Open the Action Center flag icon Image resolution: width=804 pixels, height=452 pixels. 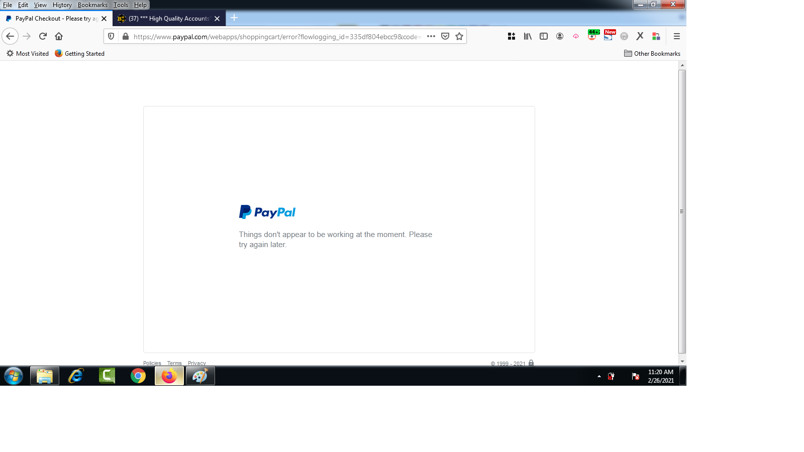(636, 376)
